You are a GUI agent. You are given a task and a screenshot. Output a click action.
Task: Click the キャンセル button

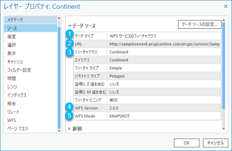tap(215, 143)
